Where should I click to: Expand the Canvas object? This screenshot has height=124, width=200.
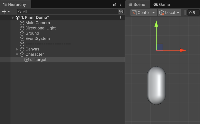(x=17, y=49)
